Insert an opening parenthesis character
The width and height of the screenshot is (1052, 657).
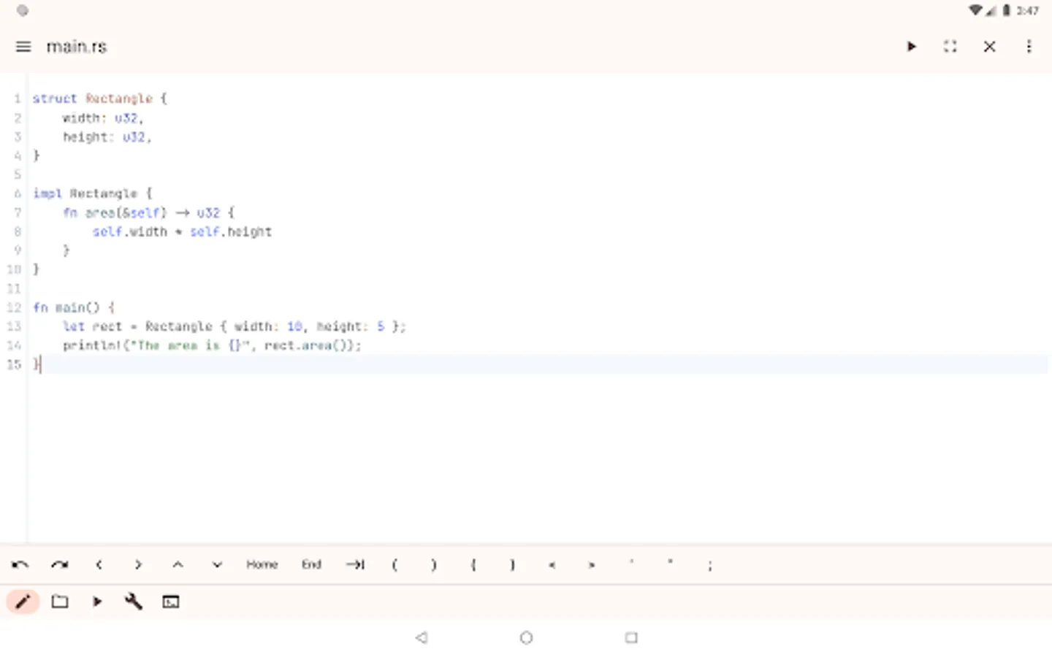point(394,564)
